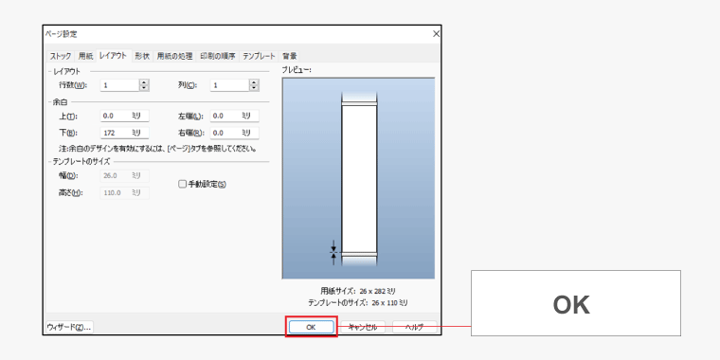The width and height of the screenshot is (720, 360).
Task: Click the OK button
Action: coord(311,327)
